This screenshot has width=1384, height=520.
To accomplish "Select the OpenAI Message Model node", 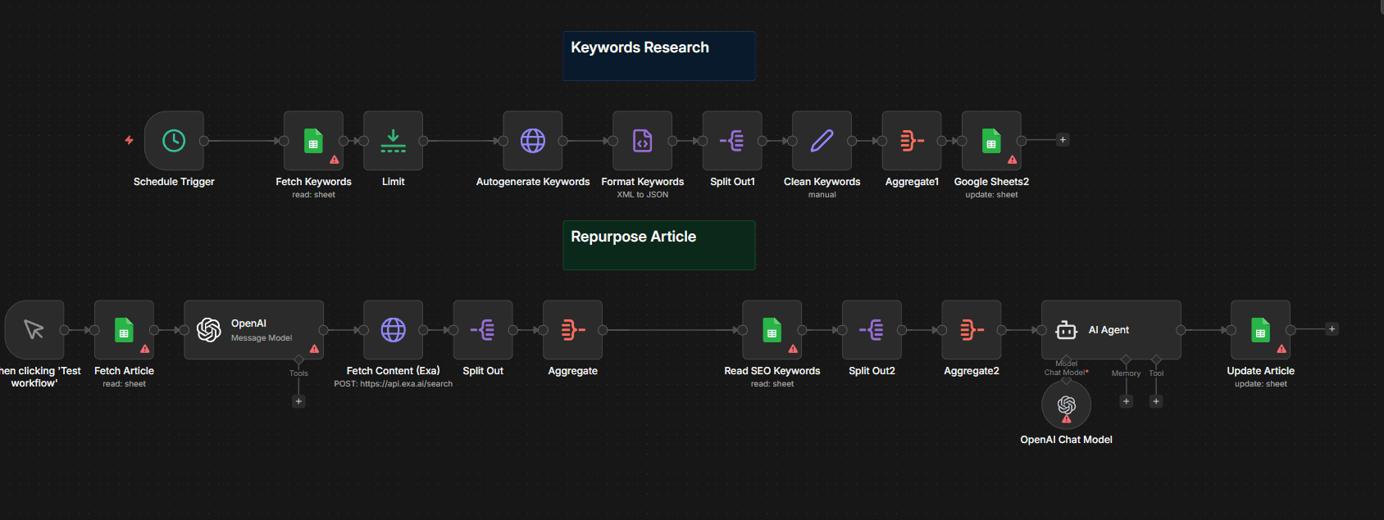I will point(253,330).
